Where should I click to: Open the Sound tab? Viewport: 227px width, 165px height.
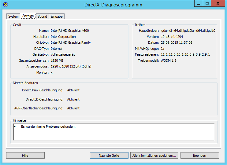42,16
